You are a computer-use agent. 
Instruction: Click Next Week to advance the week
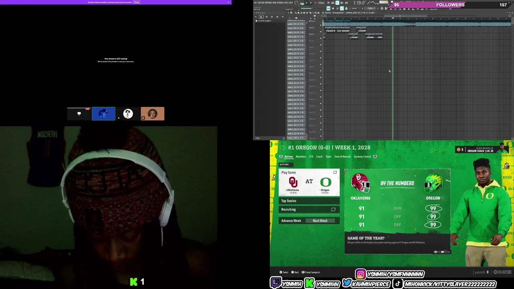pos(320,221)
